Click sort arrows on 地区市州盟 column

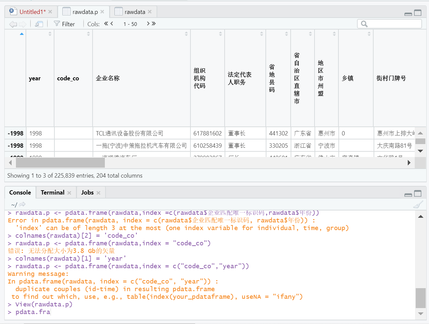[334, 34]
